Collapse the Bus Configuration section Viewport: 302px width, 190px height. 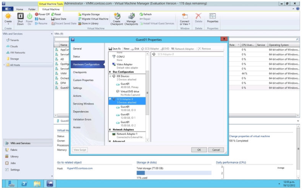110,72
